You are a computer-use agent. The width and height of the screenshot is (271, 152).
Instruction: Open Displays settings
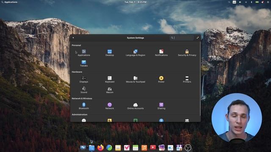pyautogui.click(x=84, y=79)
